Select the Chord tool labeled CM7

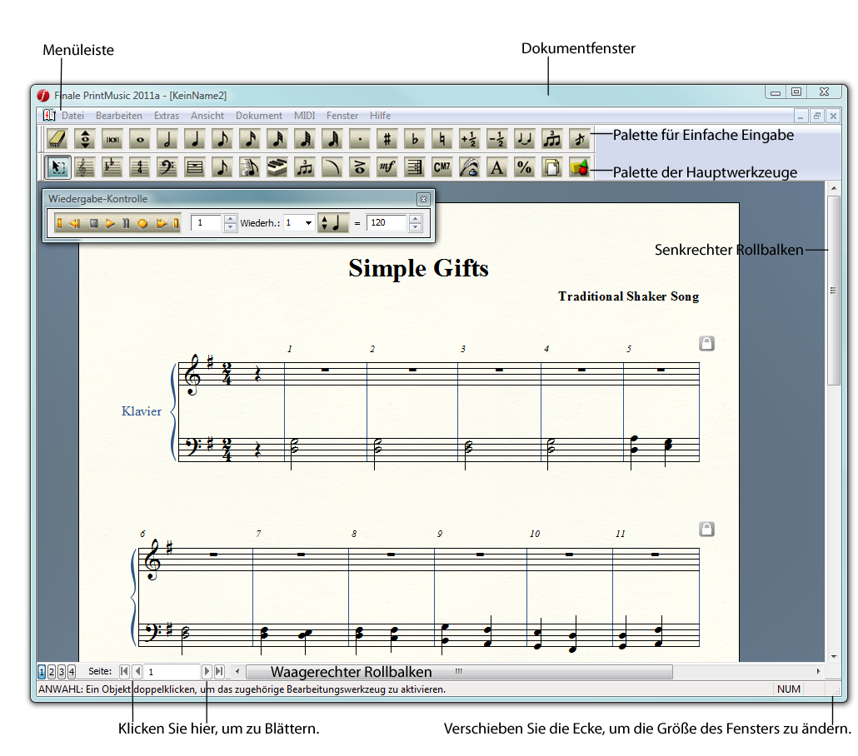tap(442, 167)
